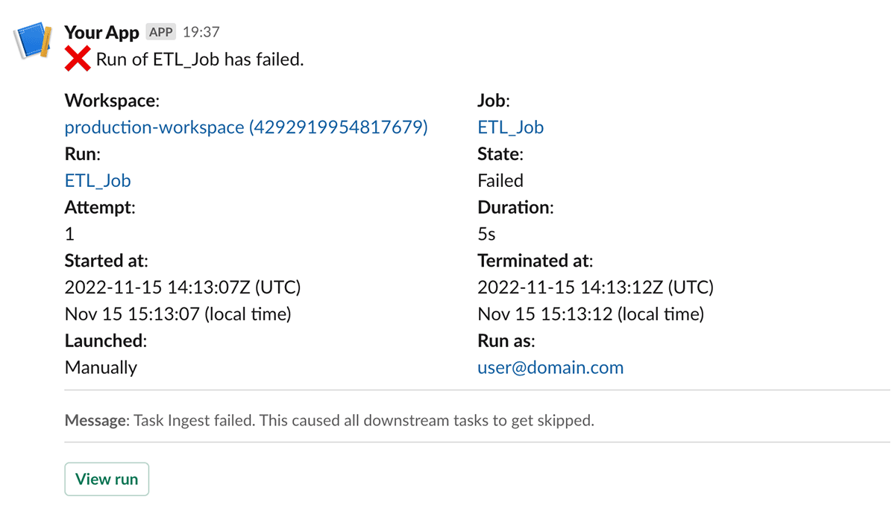Click the 5s duration value
This screenshot has width=895, height=508.
tap(486, 234)
